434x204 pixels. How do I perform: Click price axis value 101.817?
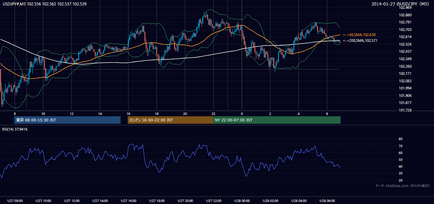coord(405,103)
